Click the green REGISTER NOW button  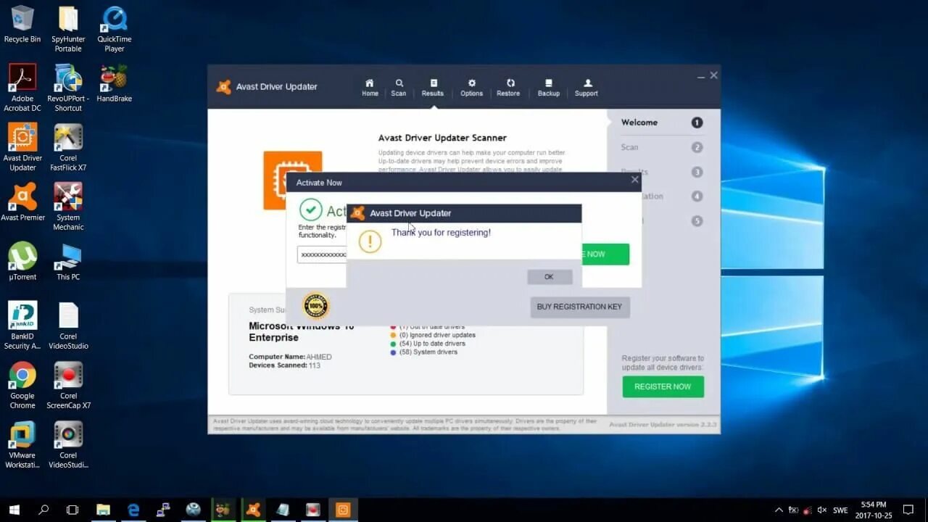point(663,386)
